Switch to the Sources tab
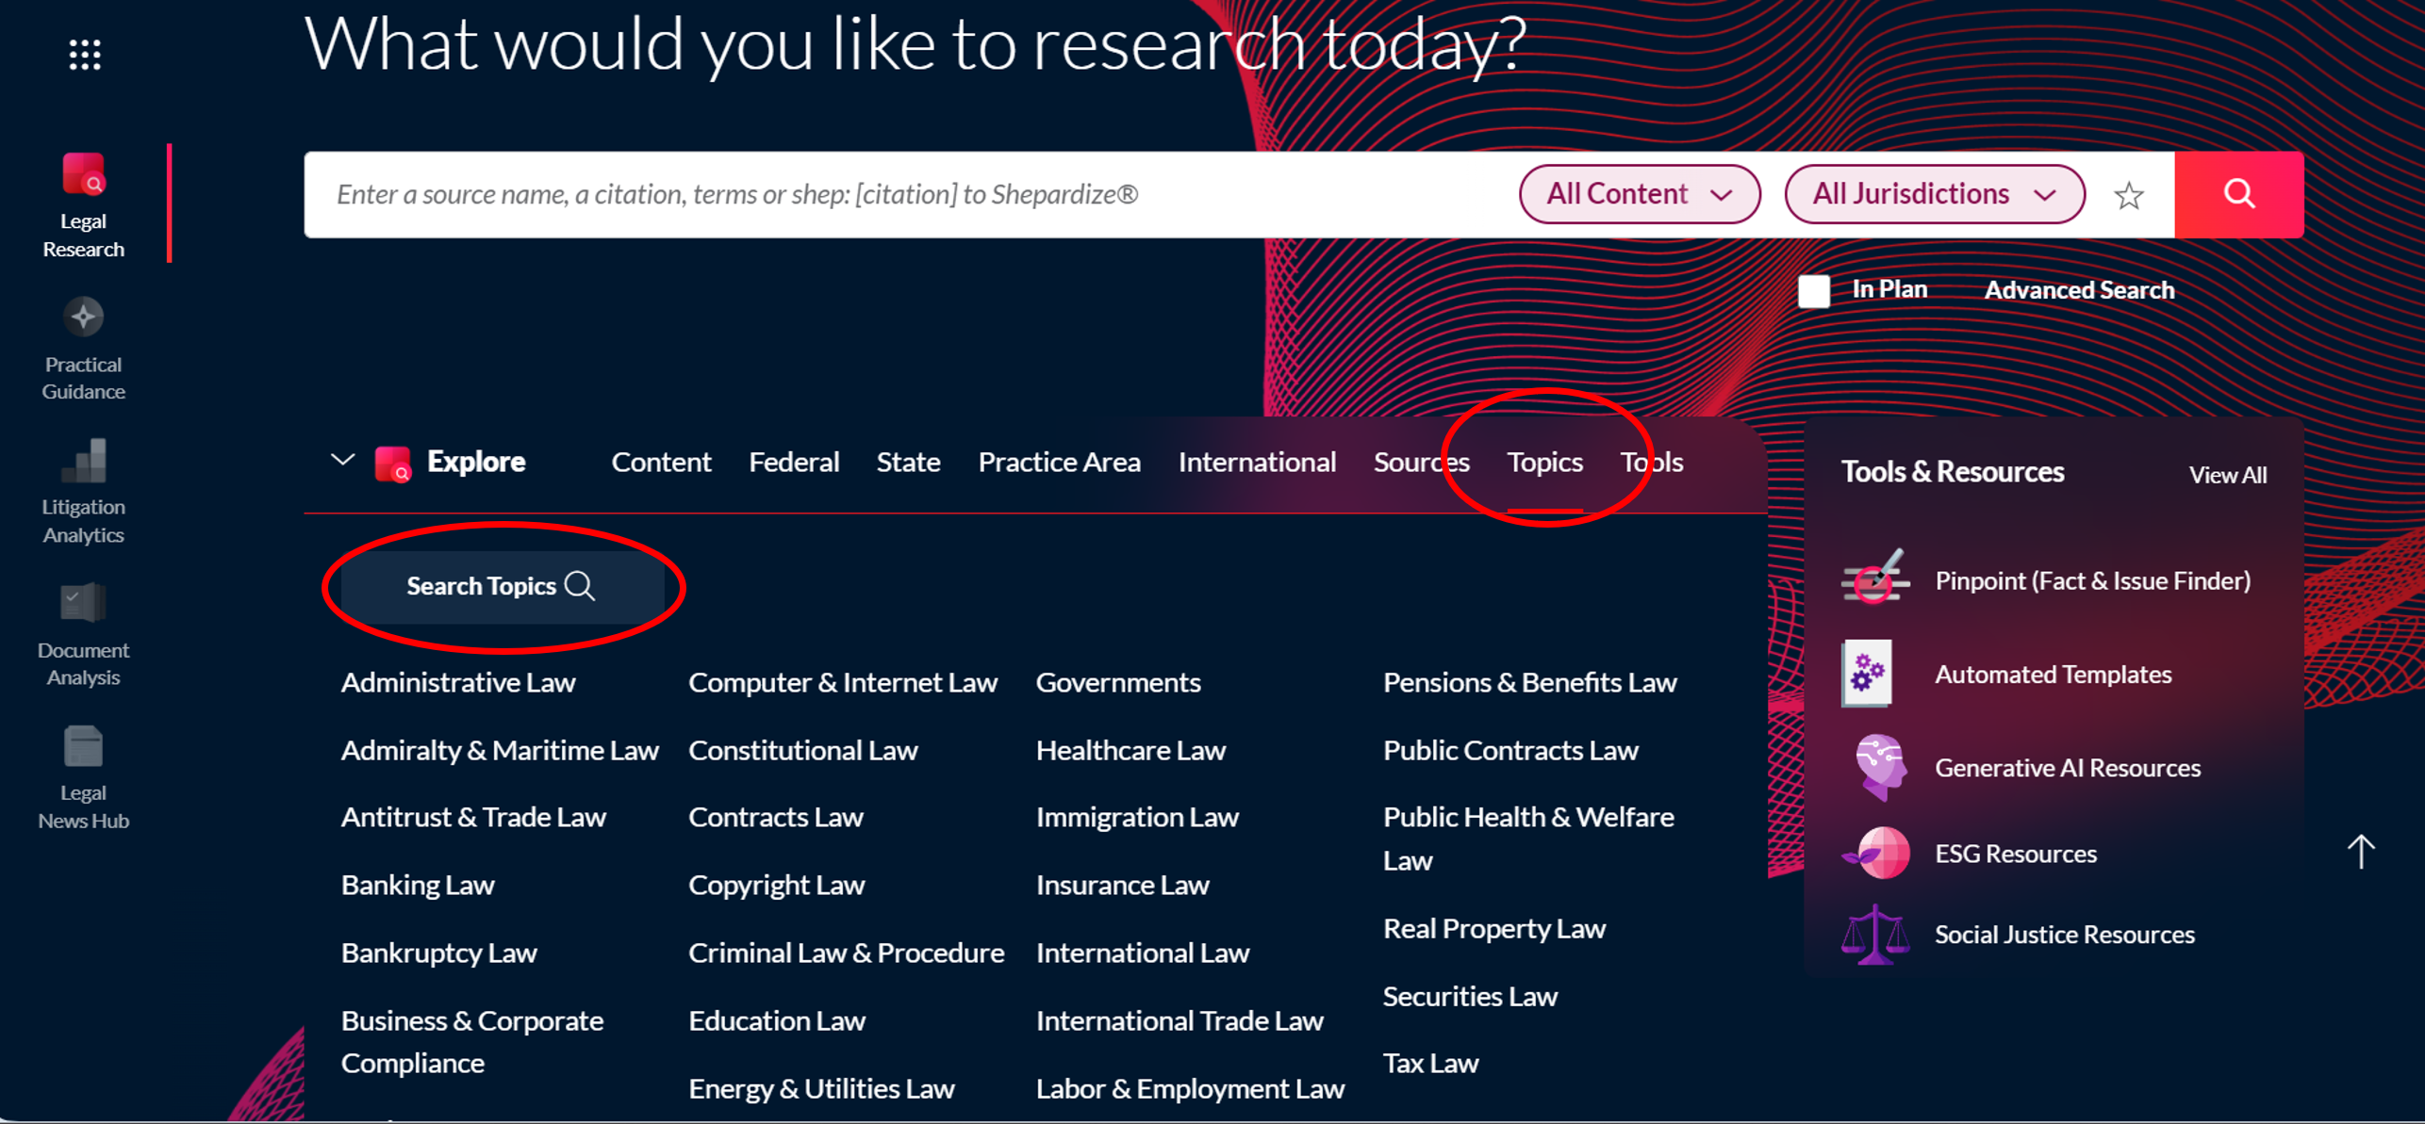 coord(1421,462)
